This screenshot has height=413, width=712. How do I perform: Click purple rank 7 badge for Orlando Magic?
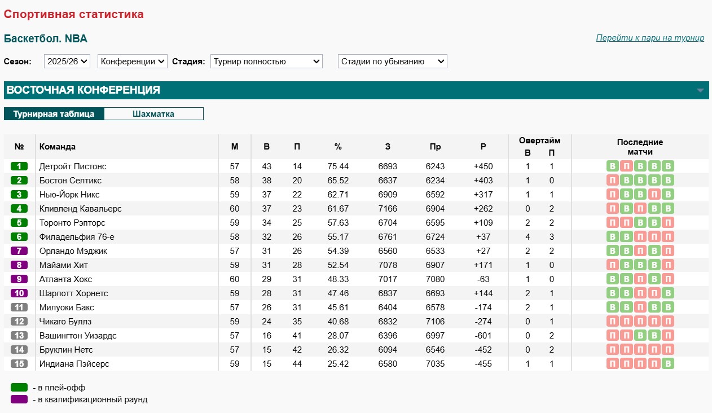pyautogui.click(x=19, y=251)
